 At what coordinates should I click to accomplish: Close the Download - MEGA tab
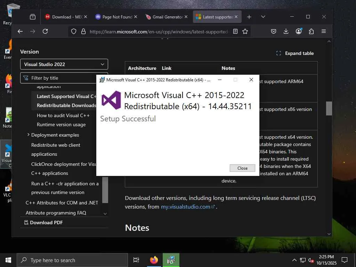(86, 17)
